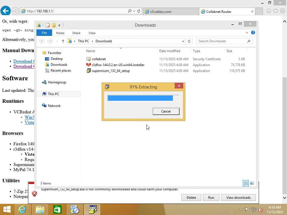Open the Home ribbon tab

(x=60, y=33)
